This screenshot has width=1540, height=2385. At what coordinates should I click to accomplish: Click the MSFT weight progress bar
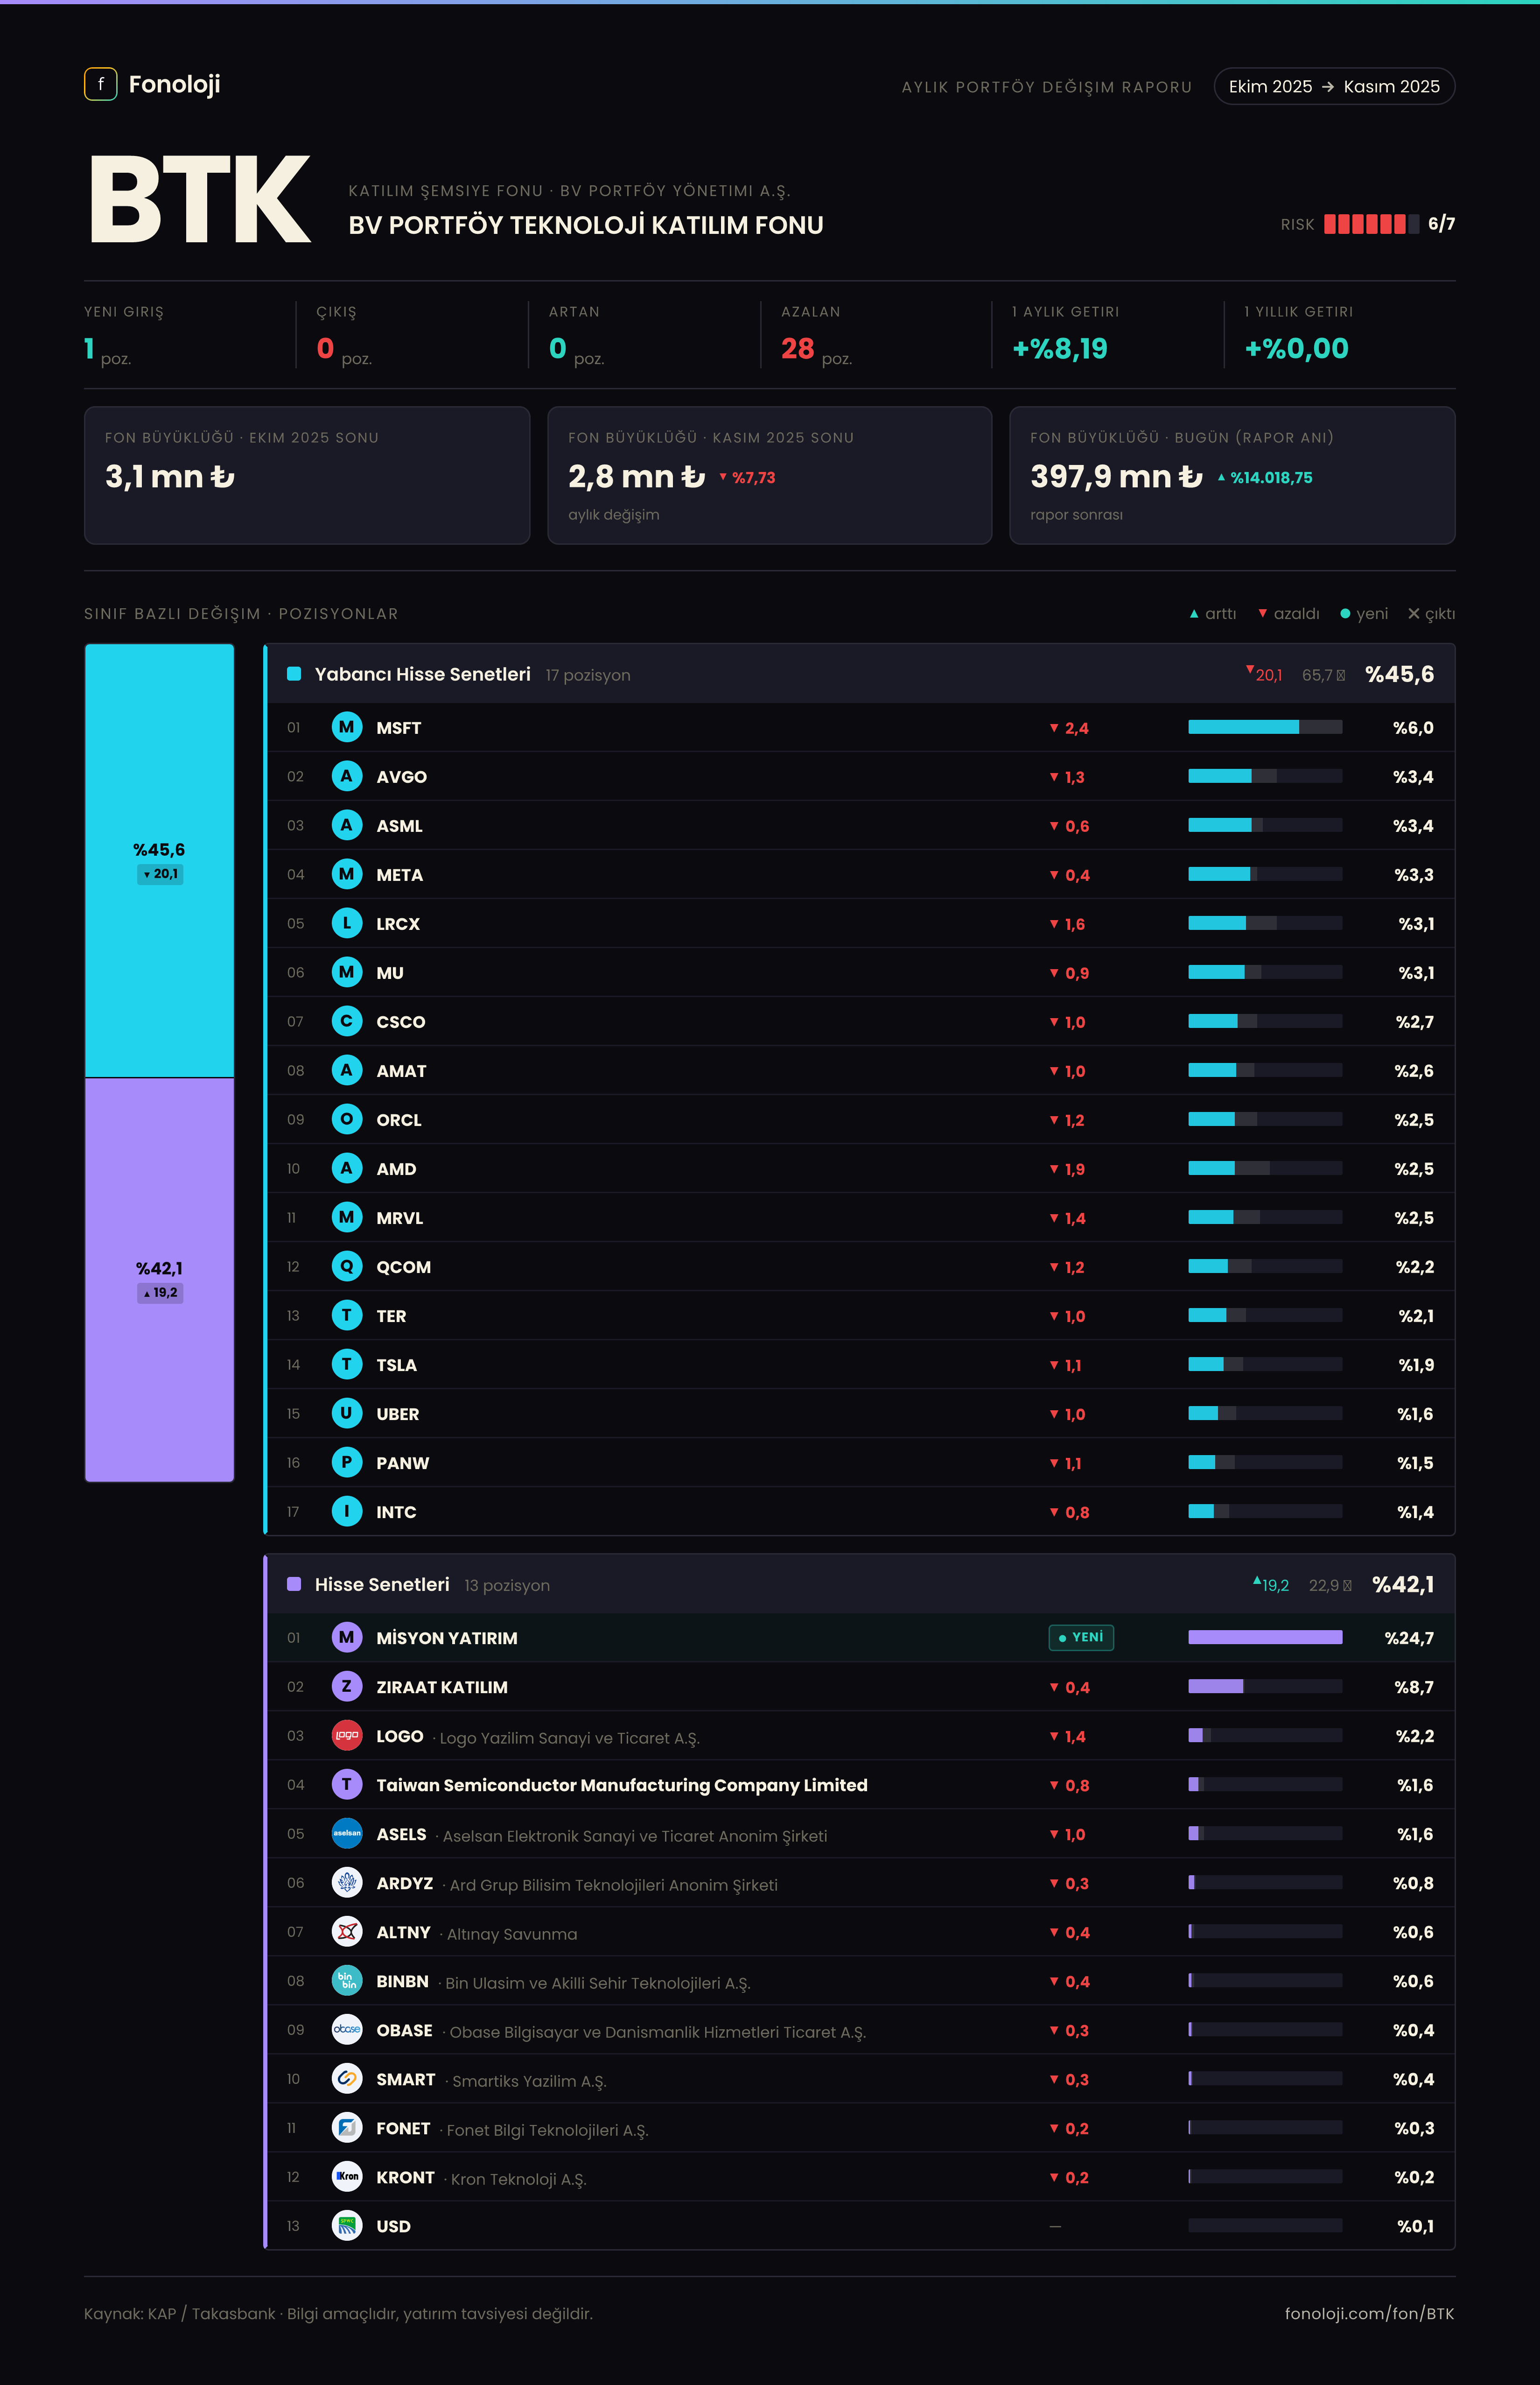click(1265, 727)
